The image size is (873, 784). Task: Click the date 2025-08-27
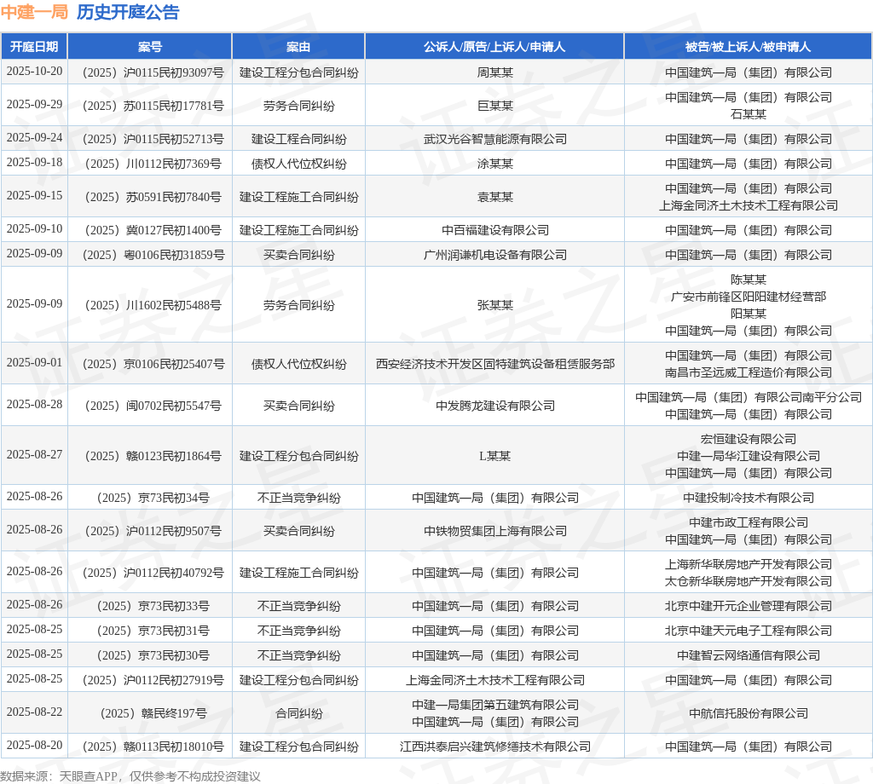(x=34, y=454)
